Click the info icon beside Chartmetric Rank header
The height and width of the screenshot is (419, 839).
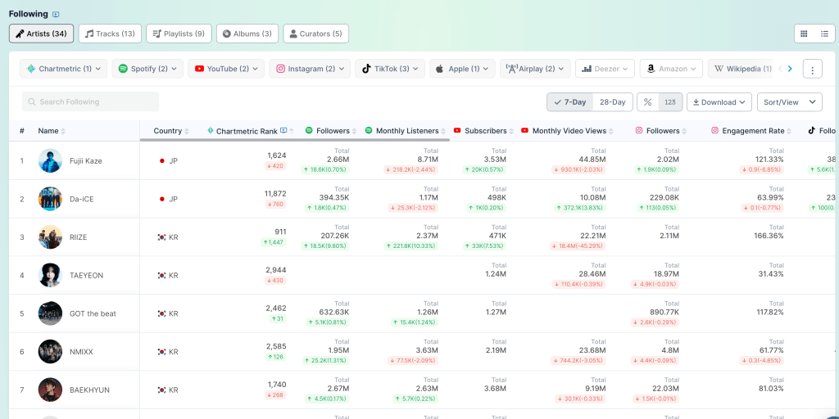coord(283,131)
